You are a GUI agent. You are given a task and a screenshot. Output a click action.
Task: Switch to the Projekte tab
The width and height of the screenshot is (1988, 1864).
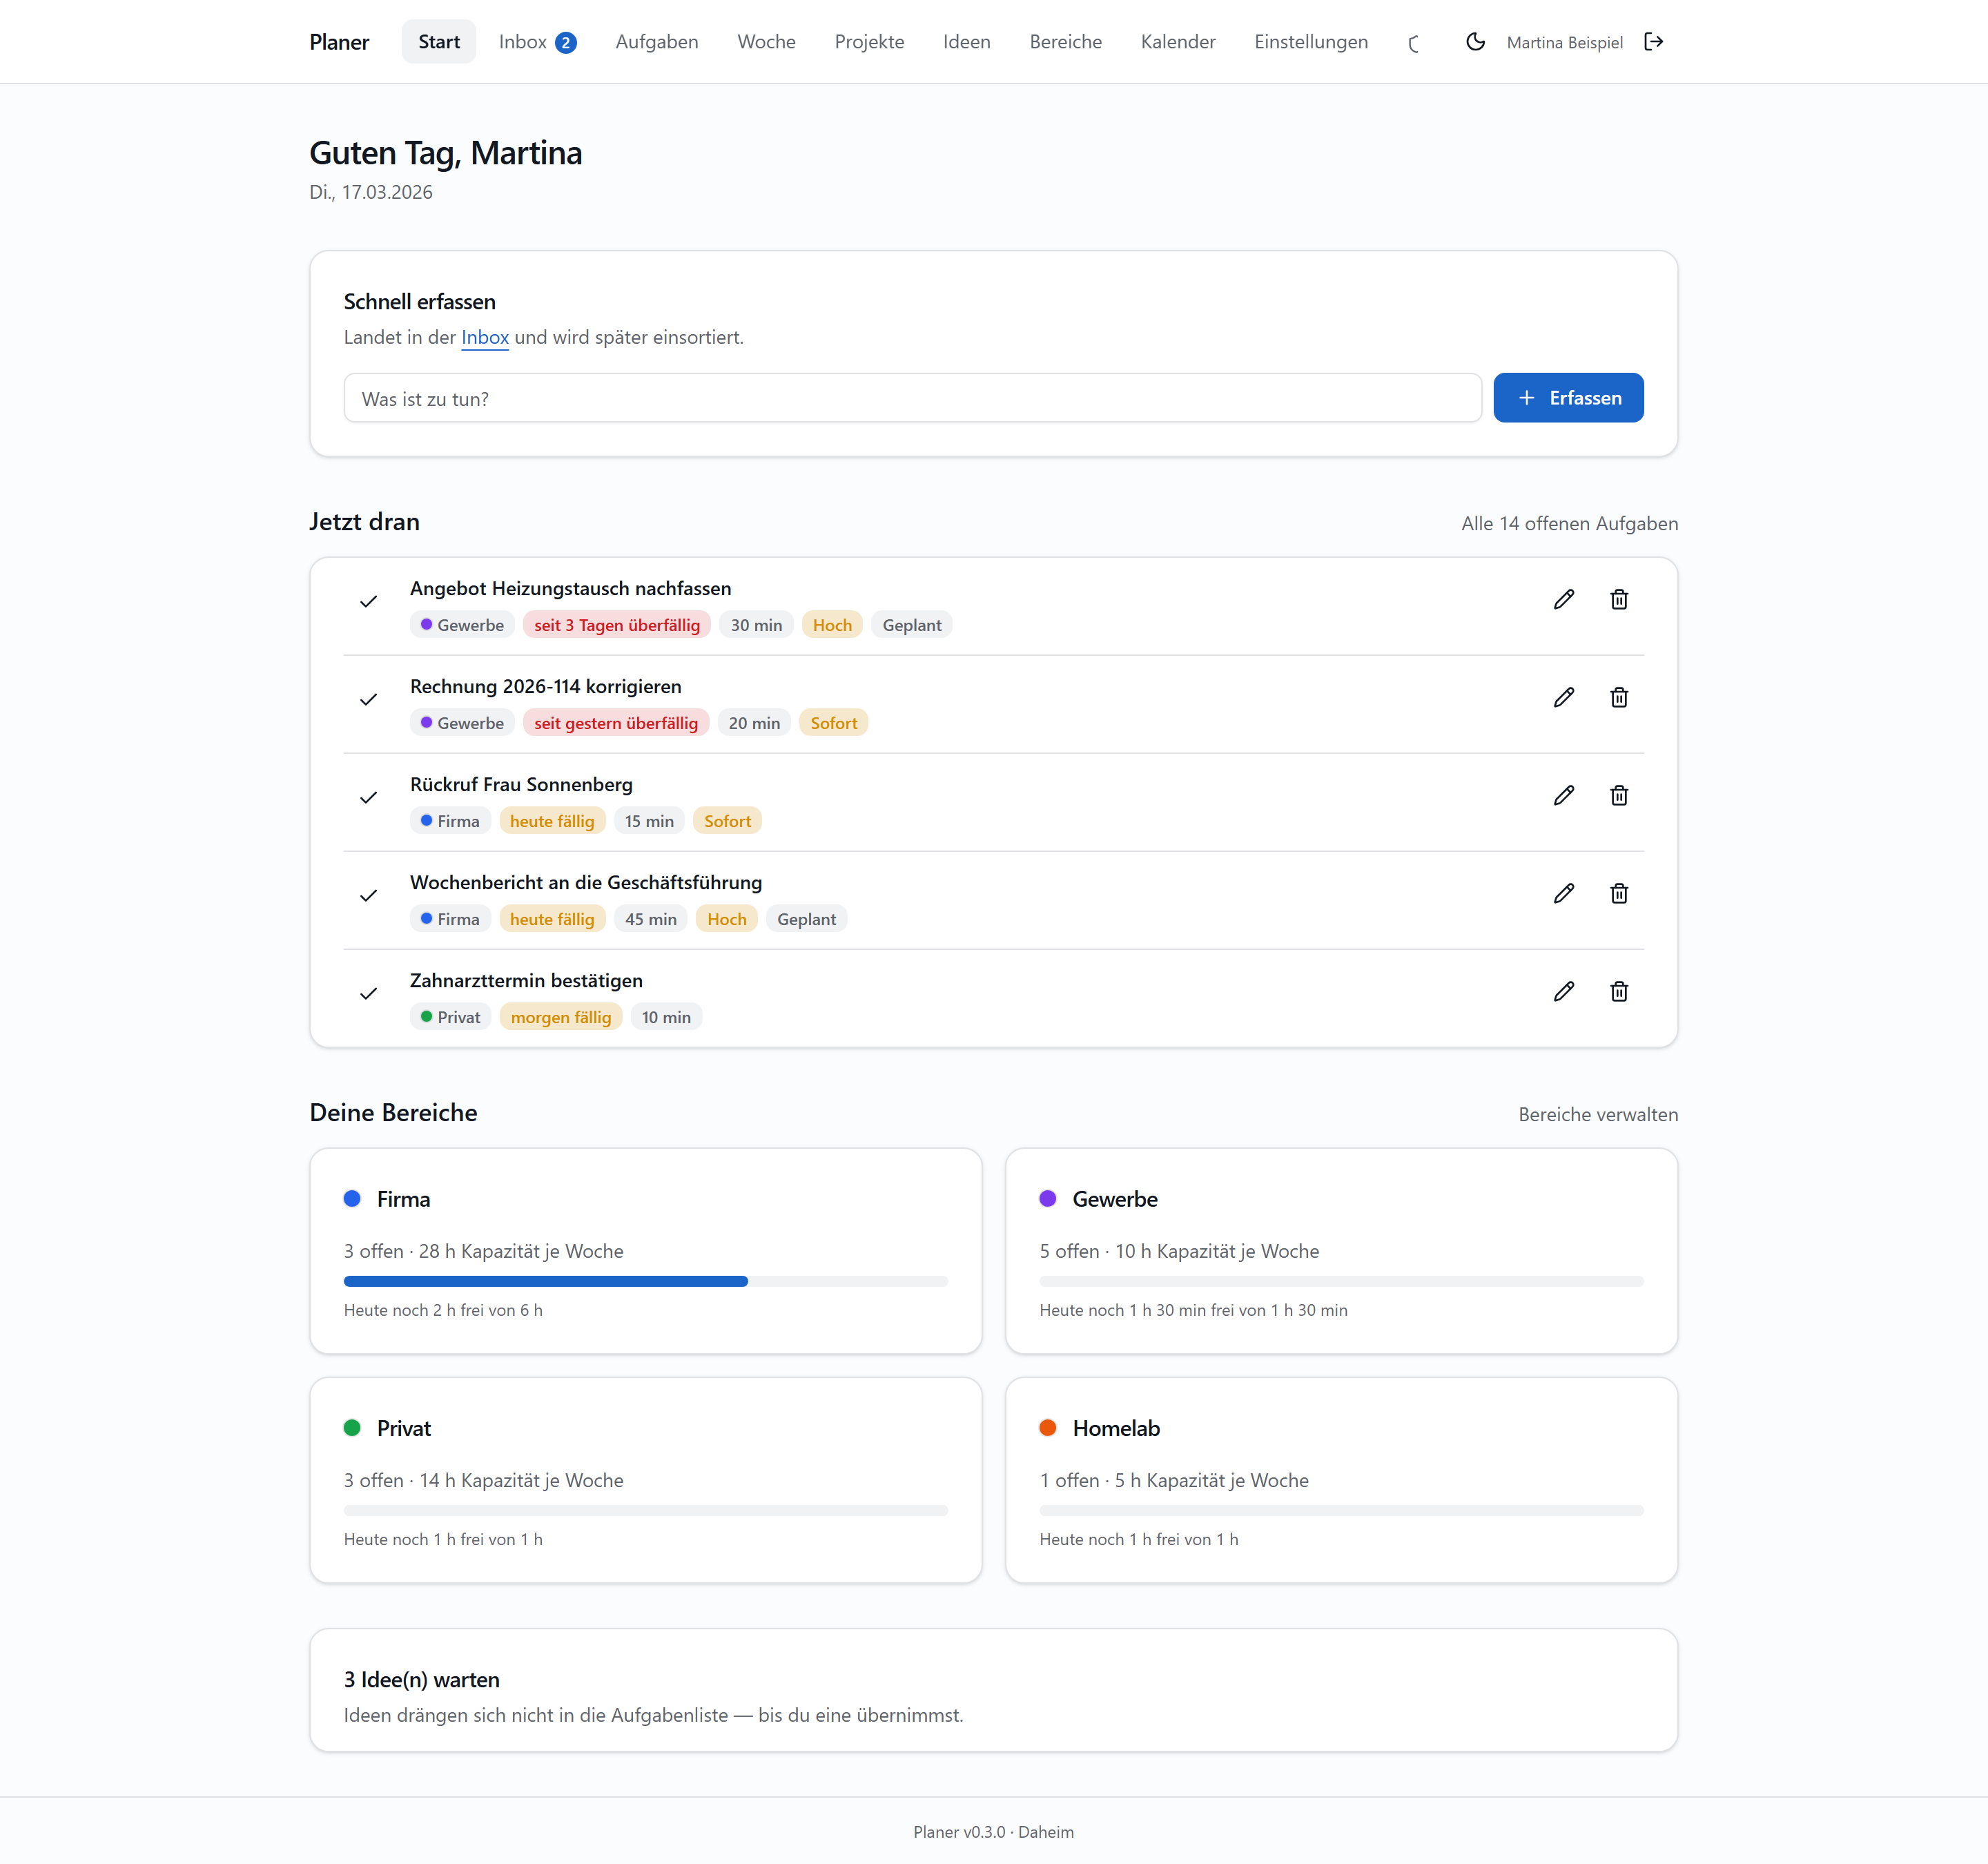tap(869, 42)
